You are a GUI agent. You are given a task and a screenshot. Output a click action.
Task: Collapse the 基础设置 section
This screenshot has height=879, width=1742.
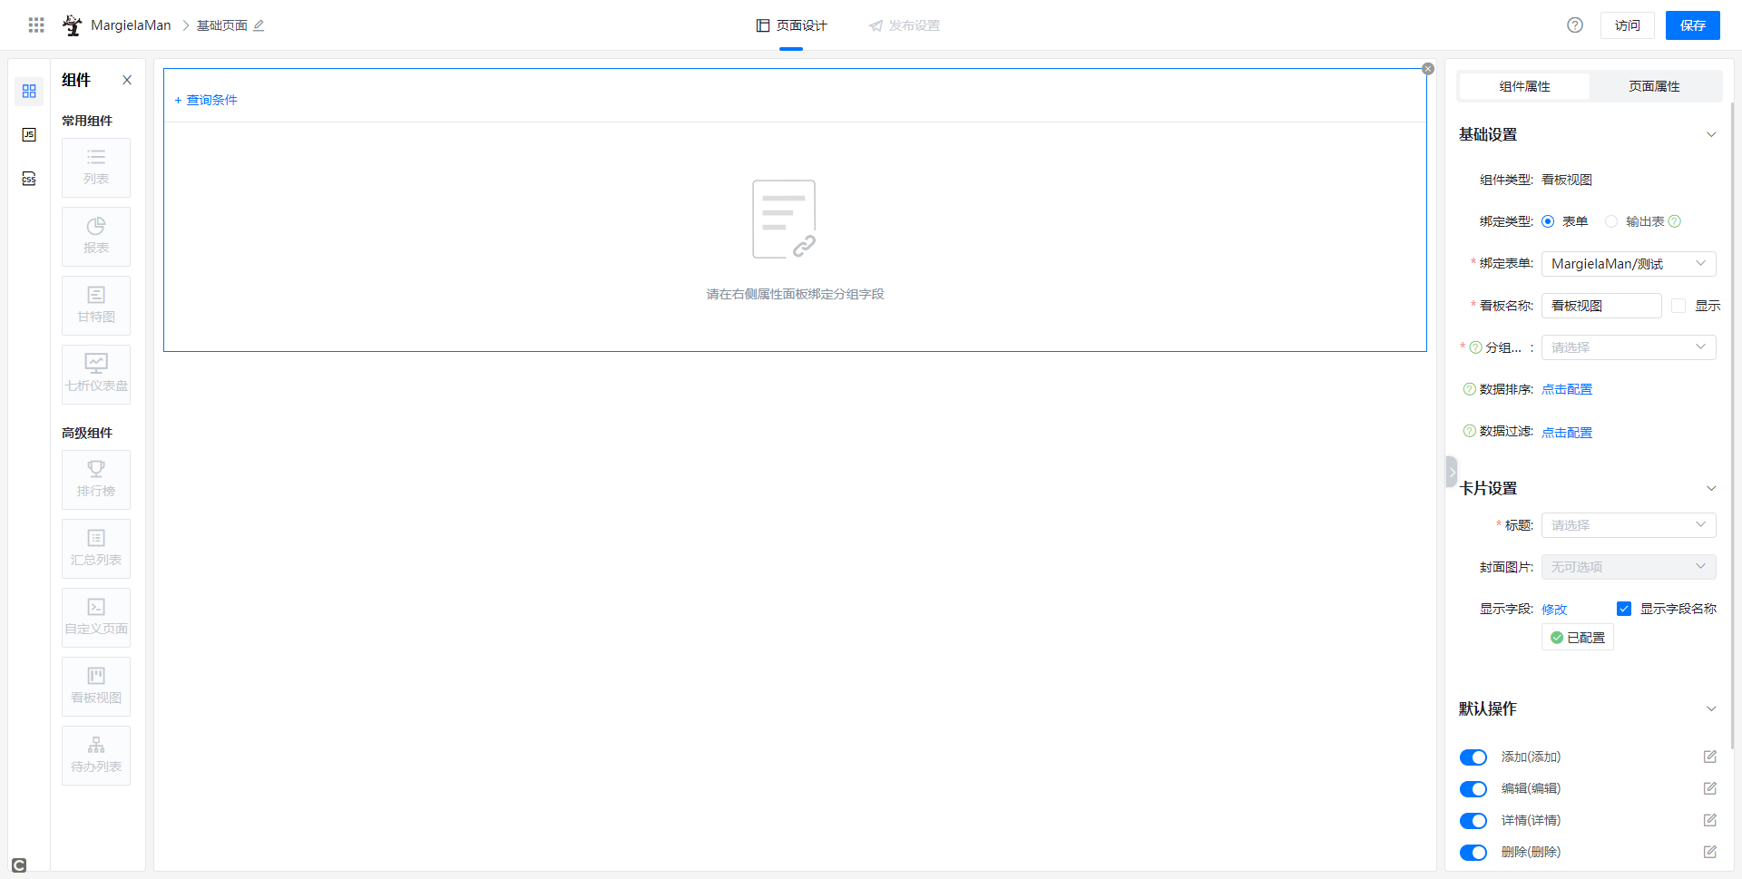point(1711,134)
